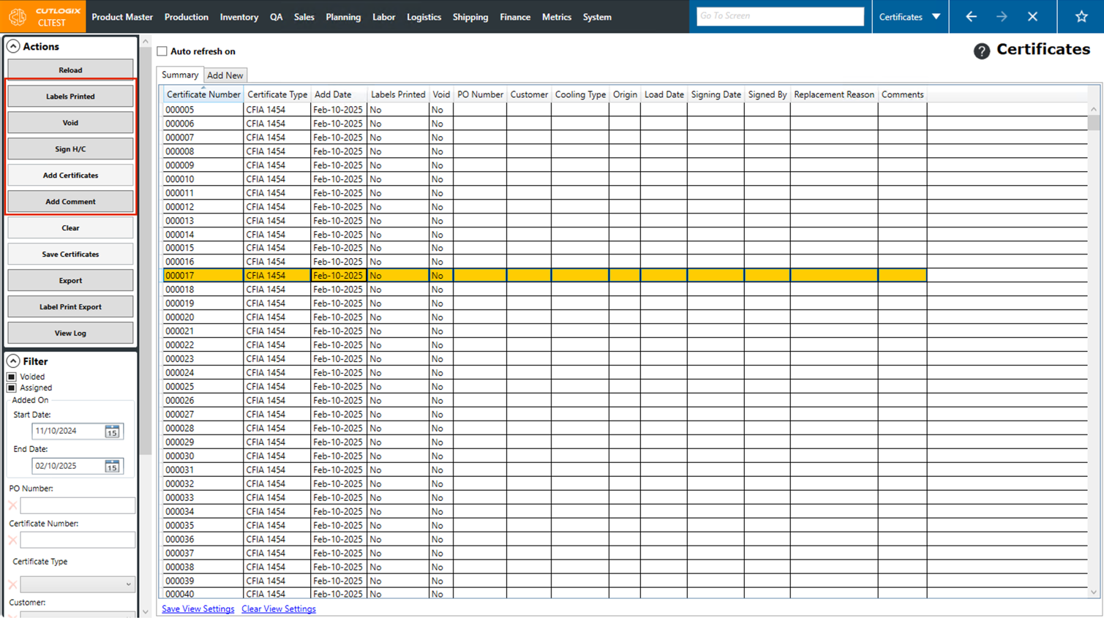Viewport: 1104px width, 618px height.
Task: Click the table's vertical scrollbar thumb
Action: pyautogui.click(x=1094, y=122)
